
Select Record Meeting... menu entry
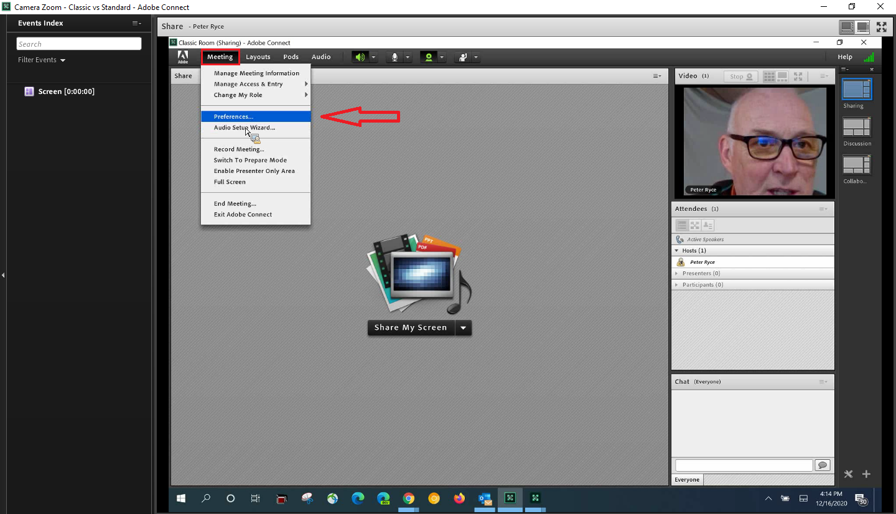pos(256,149)
